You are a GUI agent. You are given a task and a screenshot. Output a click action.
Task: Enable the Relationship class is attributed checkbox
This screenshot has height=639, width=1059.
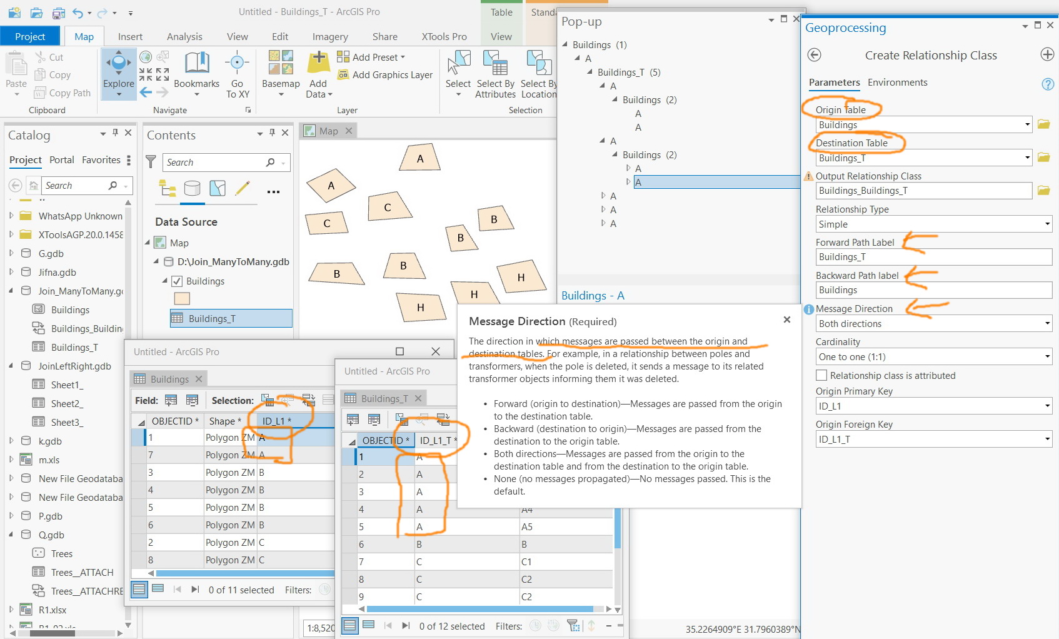[821, 375]
